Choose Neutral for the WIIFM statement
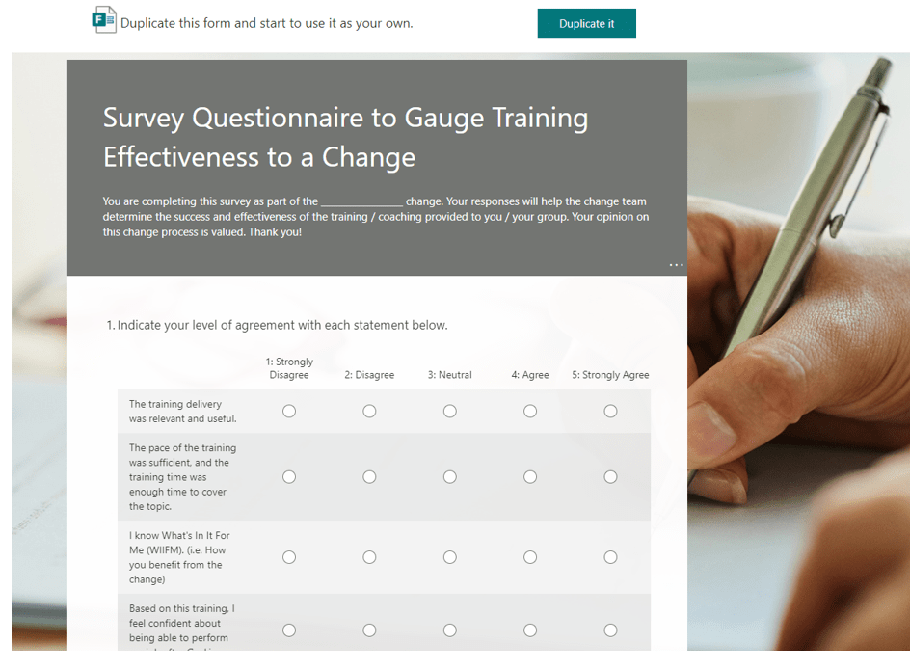Screen dimensions: 910x670 [450, 557]
